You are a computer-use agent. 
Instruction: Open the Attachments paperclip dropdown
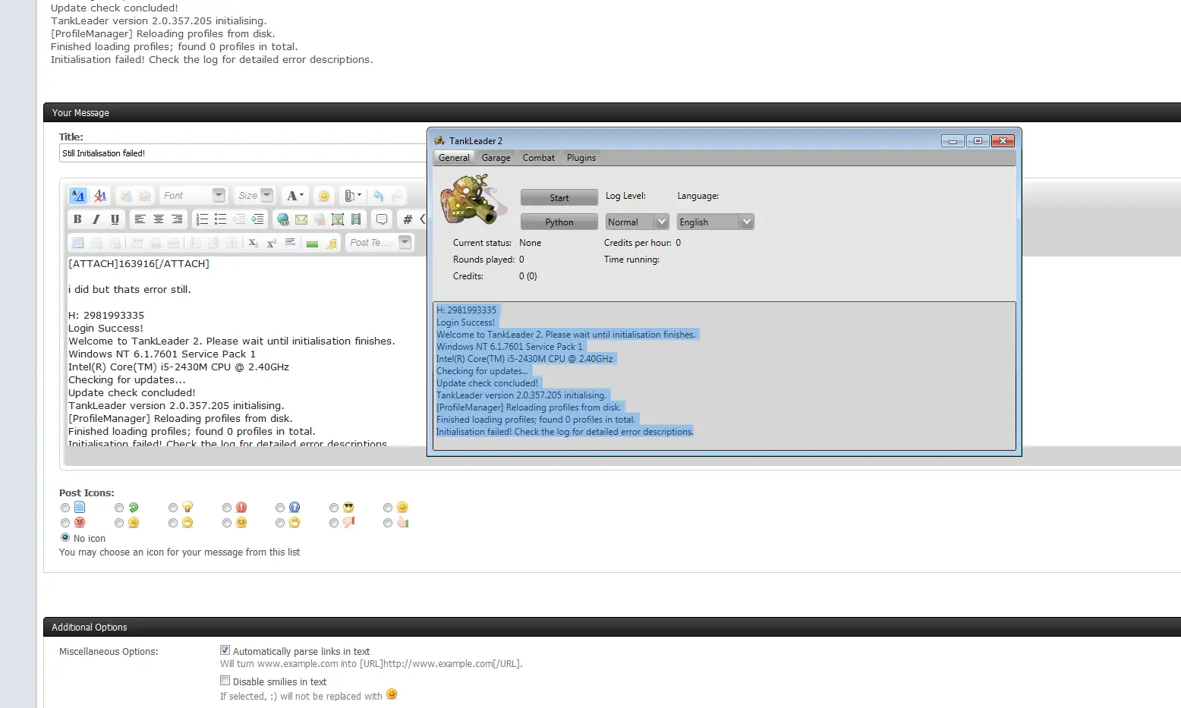pyautogui.click(x=353, y=196)
